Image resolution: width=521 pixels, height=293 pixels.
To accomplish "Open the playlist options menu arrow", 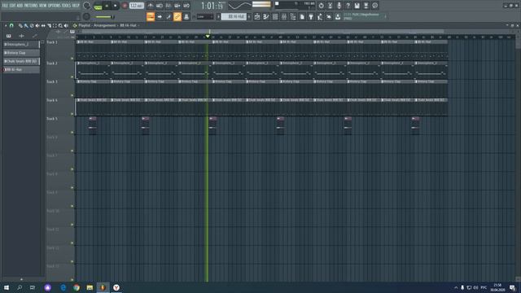I will pos(6,25).
